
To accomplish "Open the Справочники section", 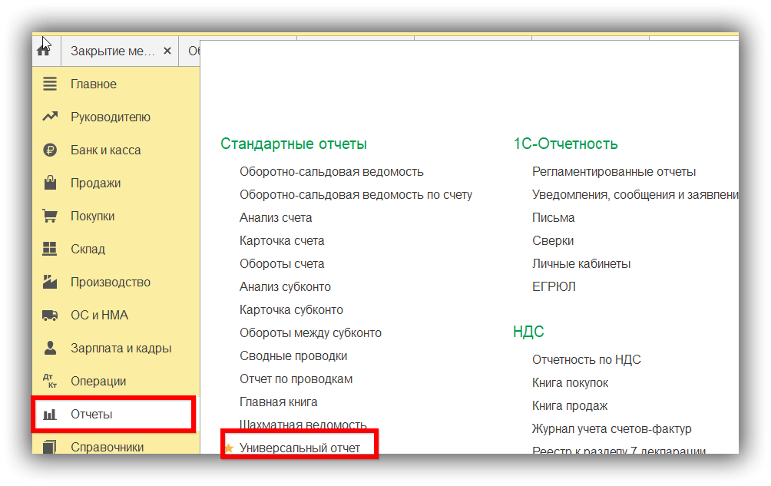I will 108,447.
